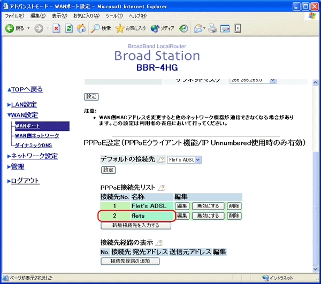Open the Back button history dropdown arrow
The image size is (321, 284).
28,28
